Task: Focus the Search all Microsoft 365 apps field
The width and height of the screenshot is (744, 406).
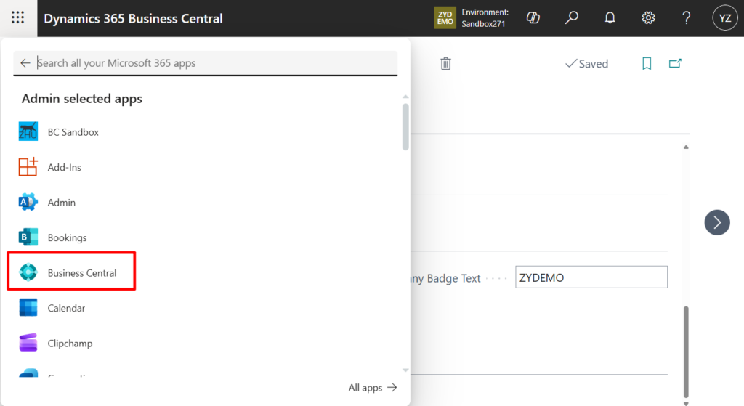Action: 214,63
